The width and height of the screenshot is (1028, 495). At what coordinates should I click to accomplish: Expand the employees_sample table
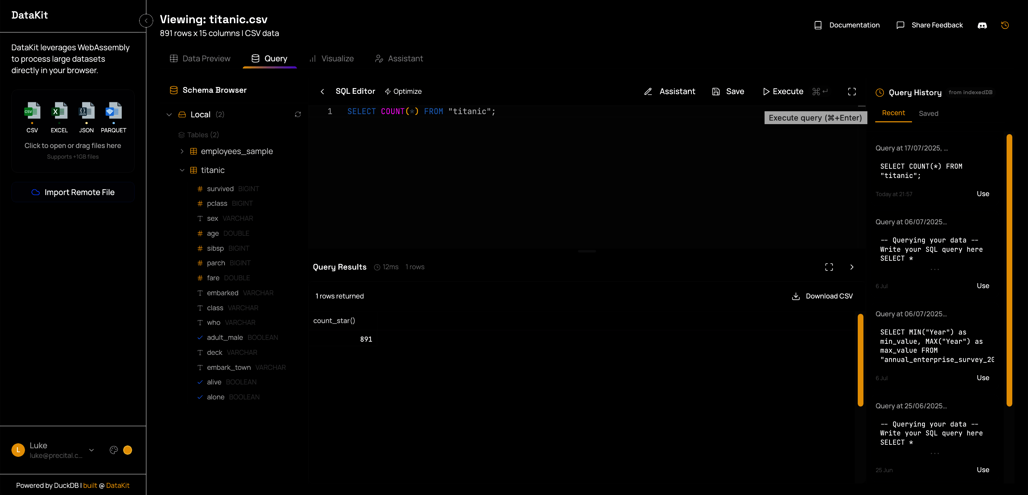tap(182, 151)
